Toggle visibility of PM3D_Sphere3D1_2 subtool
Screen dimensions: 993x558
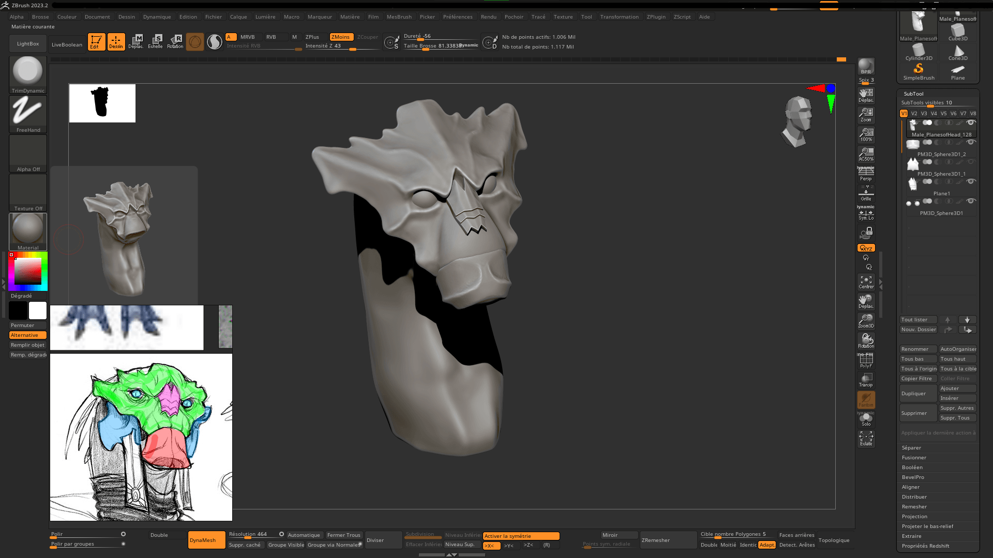tap(971, 142)
